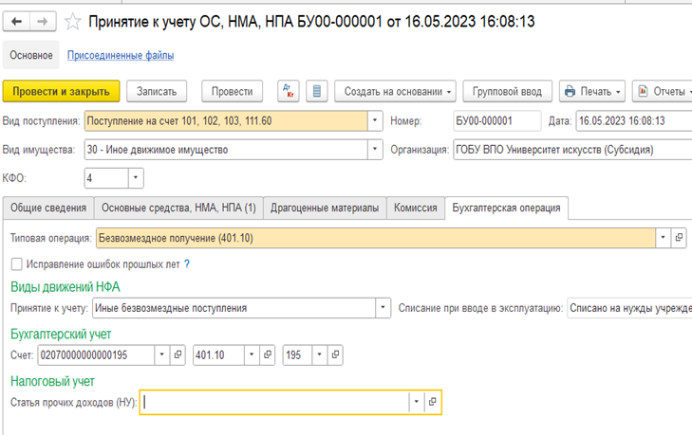692x435 pixels.
Task: Click the Счет 02070000000000195 field
Action: coord(96,354)
